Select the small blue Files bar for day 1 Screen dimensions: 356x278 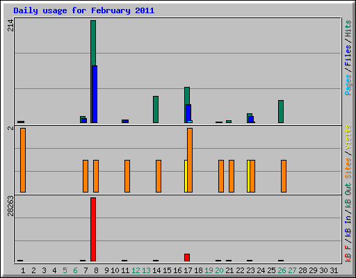22,122
